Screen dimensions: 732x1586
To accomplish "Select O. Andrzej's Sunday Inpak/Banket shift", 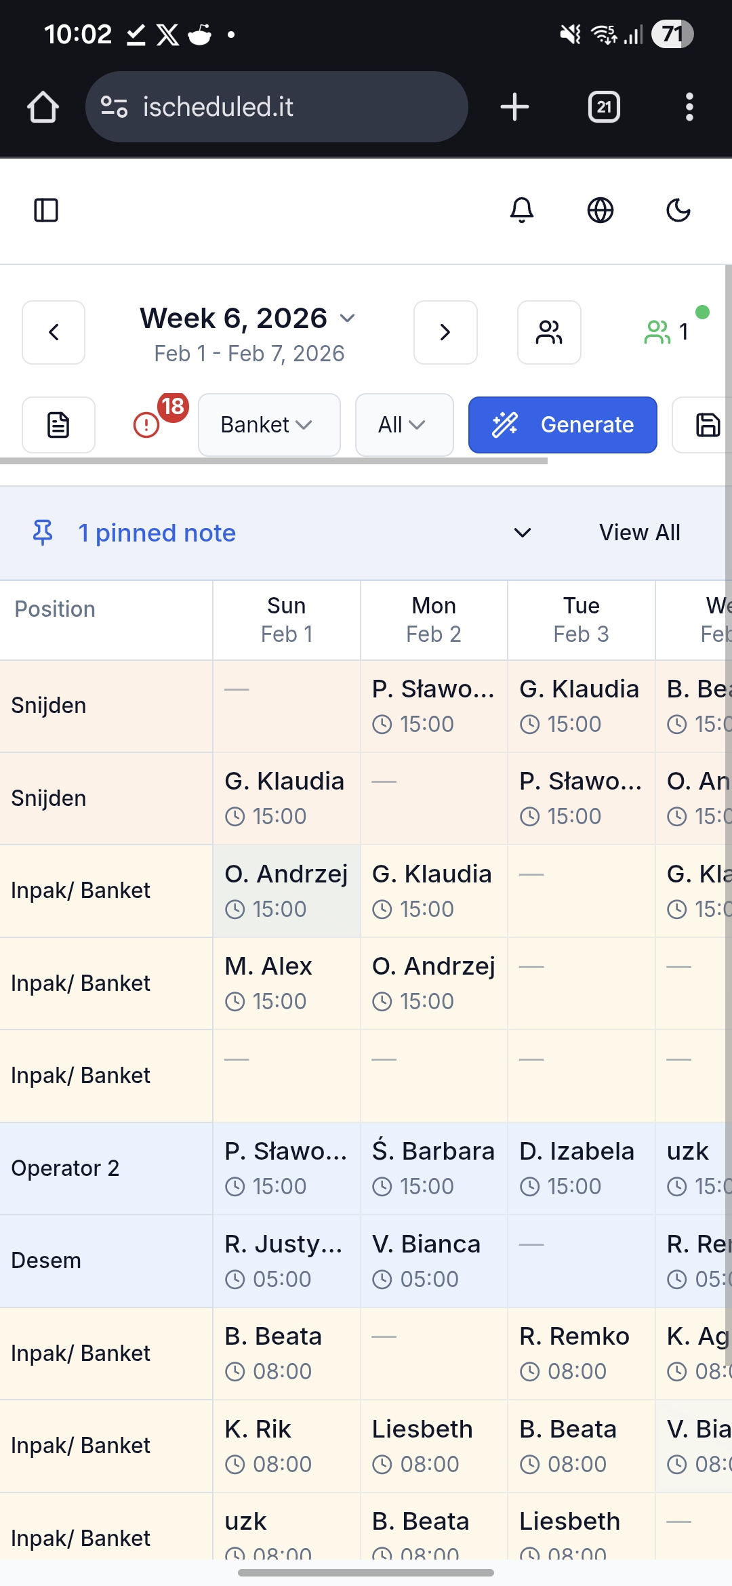I will tap(286, 891).
